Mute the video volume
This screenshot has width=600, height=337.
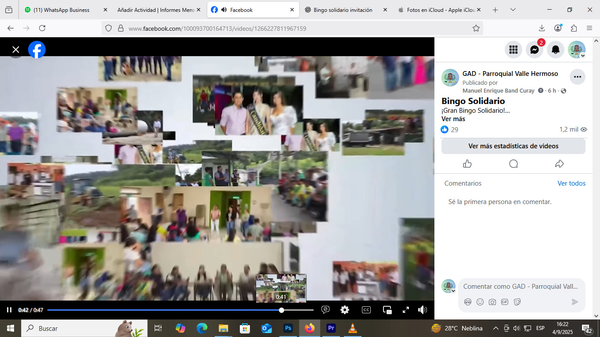pos(423,310)
